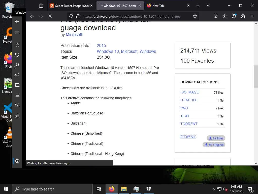
Task: Click the archive.org URL address field
Action: point(131,16)
